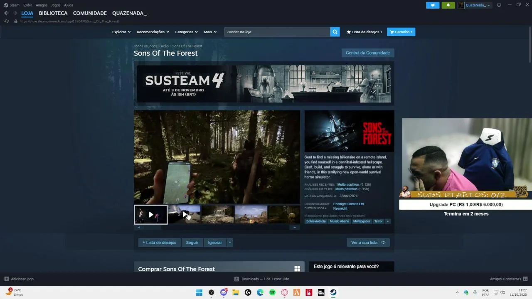Click the taskbar volume icon
This screenshot has height=299, width=532.
502,292
